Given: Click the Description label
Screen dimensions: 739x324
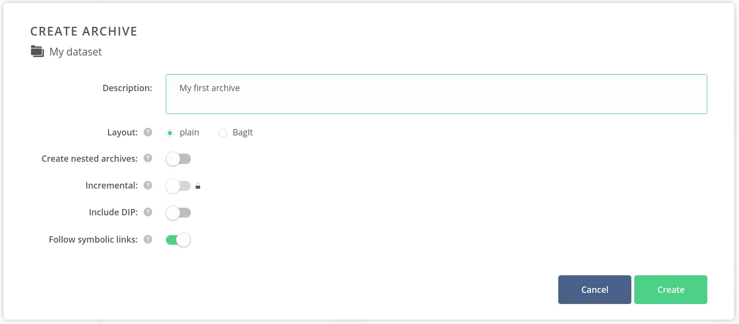Looking at the screenshot, I should [x=127, y=88].
